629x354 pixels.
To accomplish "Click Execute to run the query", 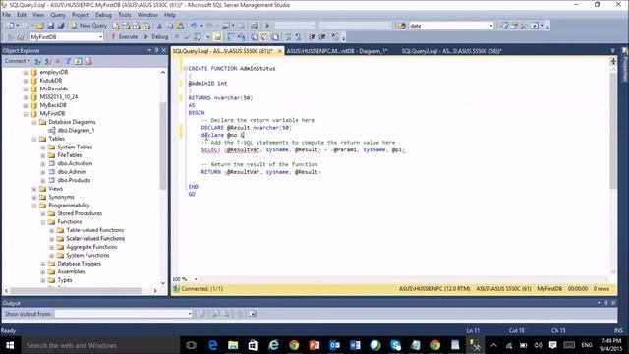I will [125, 37].
